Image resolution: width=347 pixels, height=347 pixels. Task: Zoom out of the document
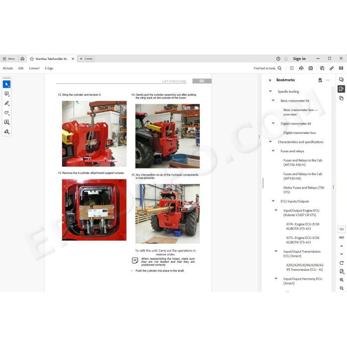(x=342, y=289)
